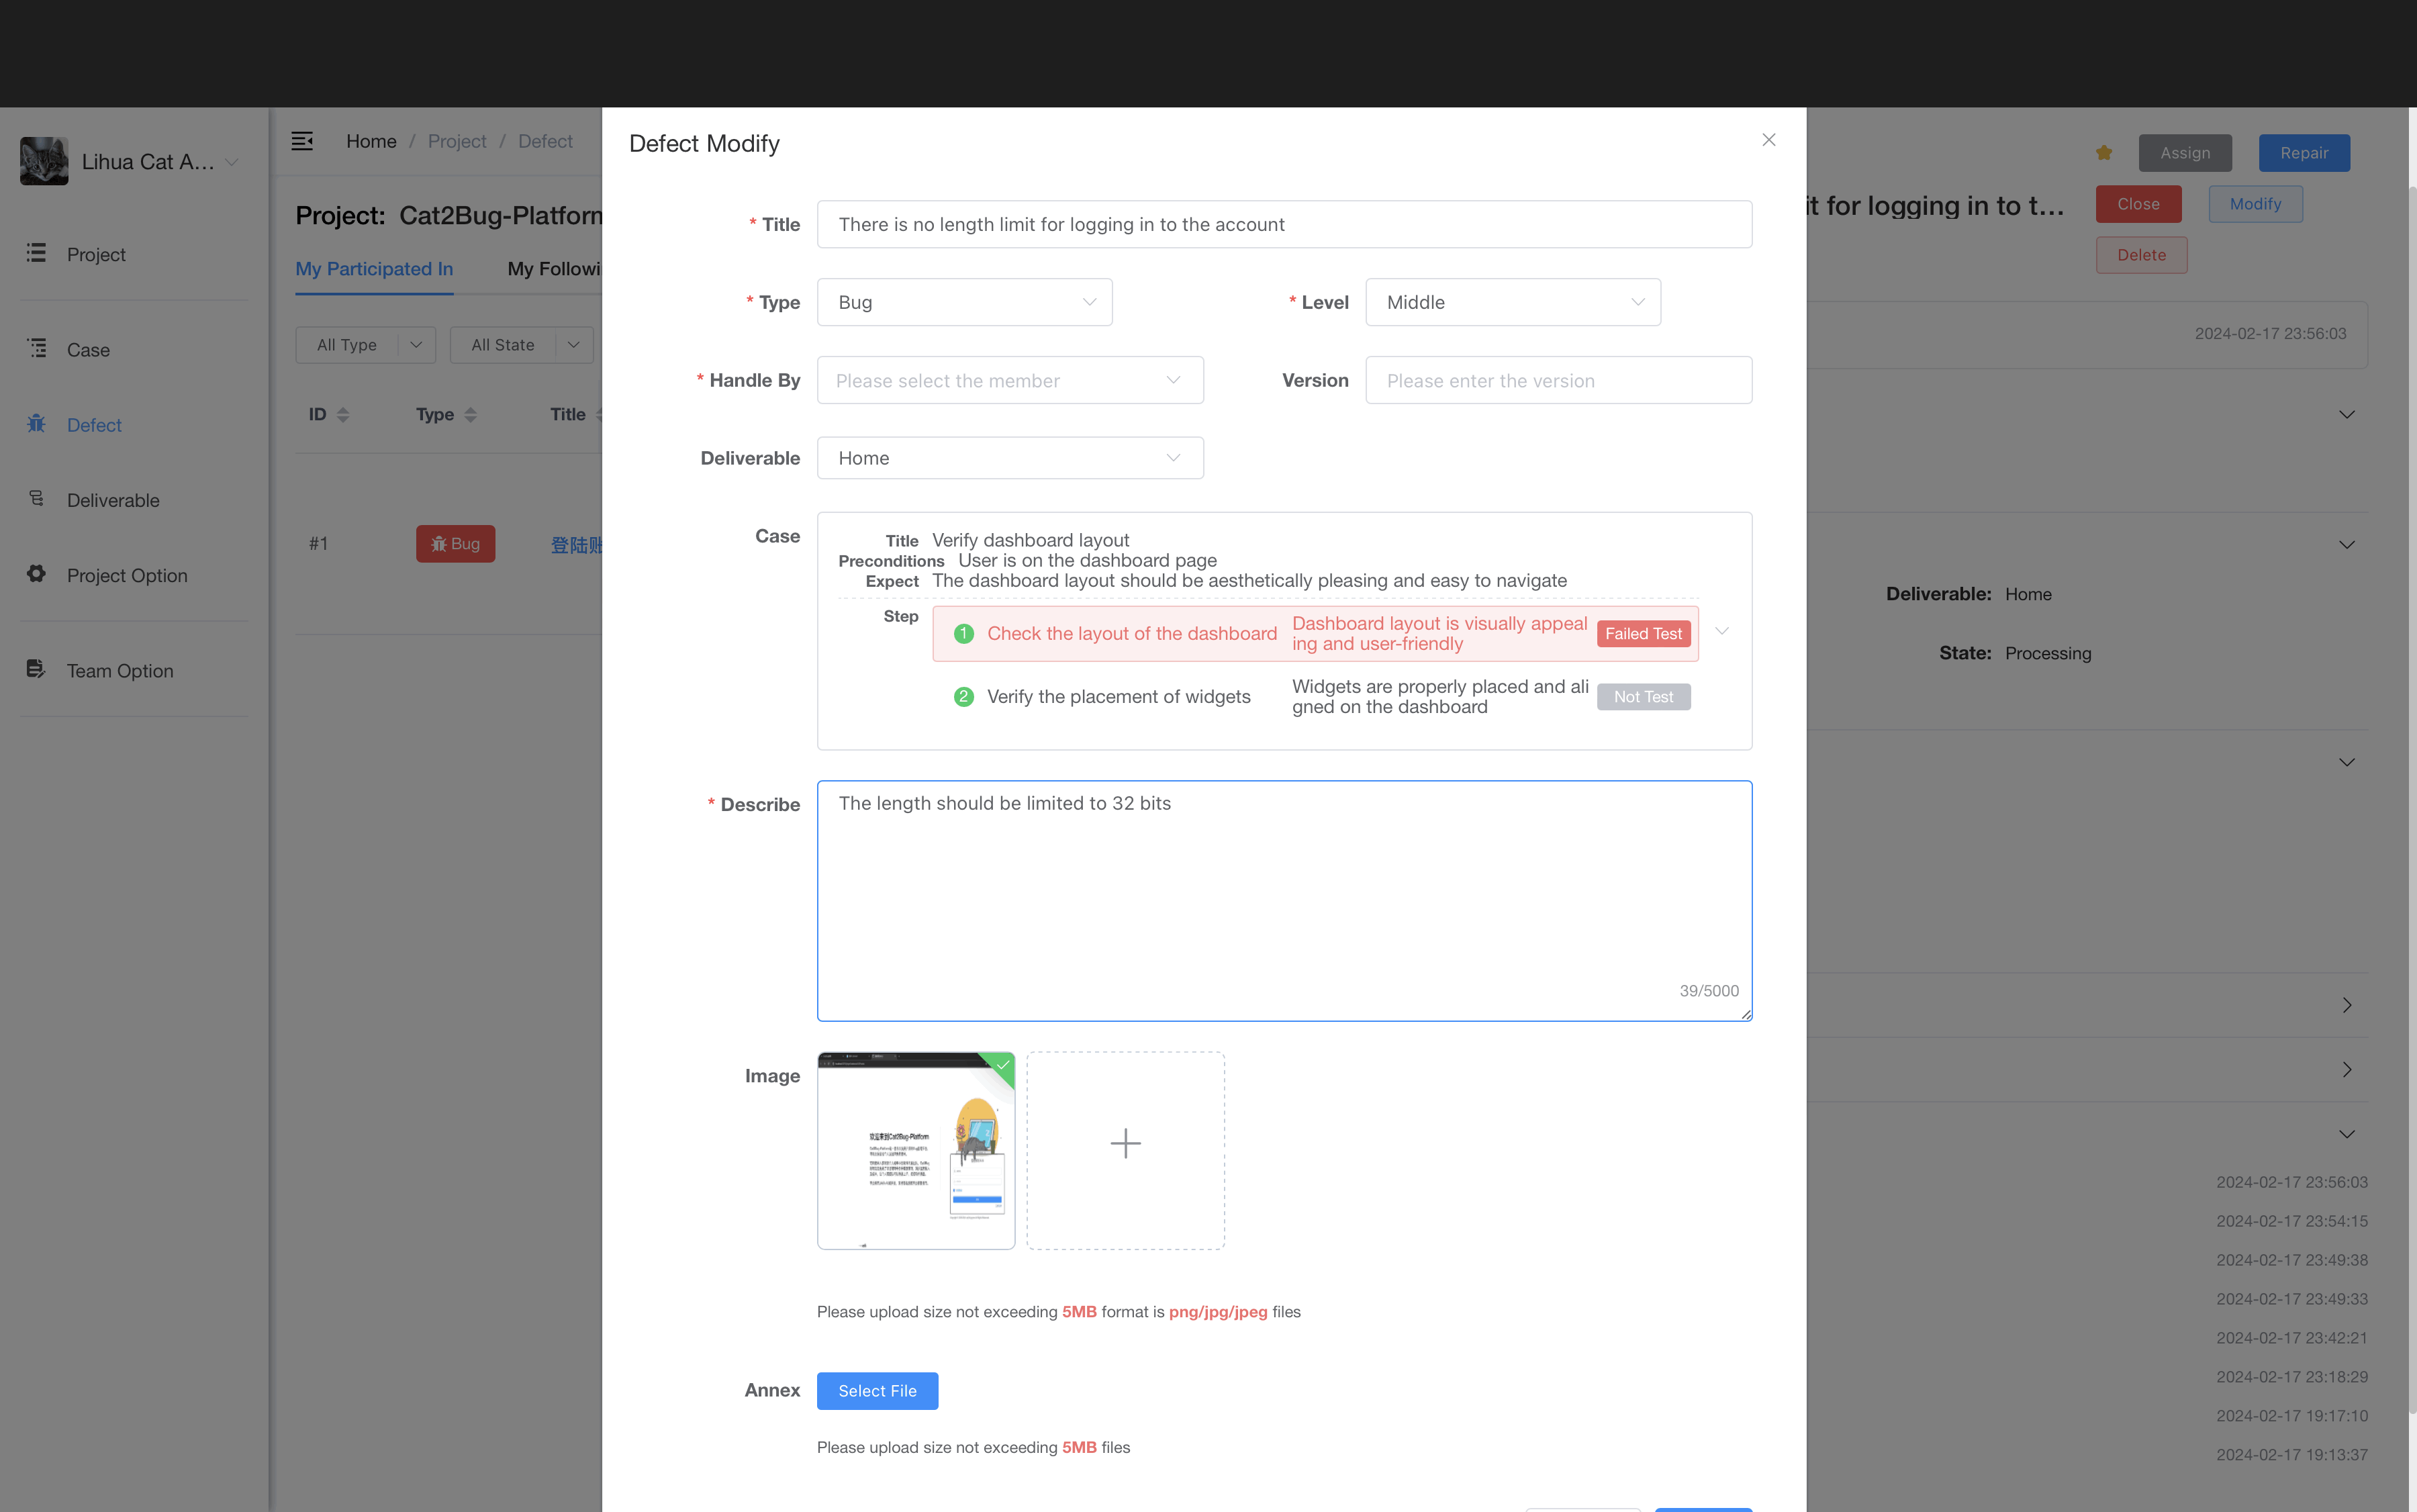Click the Version input field
Viewport: 2417px width, 1512px height.
1558,380
